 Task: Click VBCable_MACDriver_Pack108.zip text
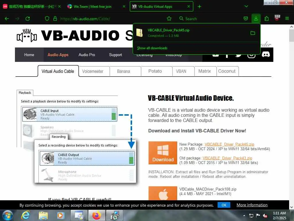pos(208,189)
